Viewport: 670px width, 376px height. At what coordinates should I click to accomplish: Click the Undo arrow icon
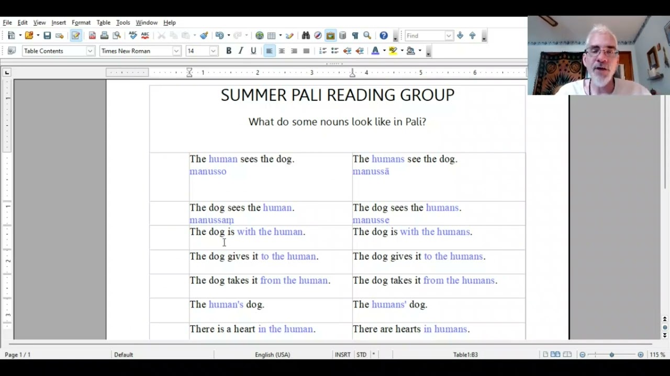coord(219,36)
